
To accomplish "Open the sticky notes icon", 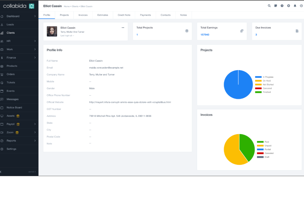I will coord(276,6).
